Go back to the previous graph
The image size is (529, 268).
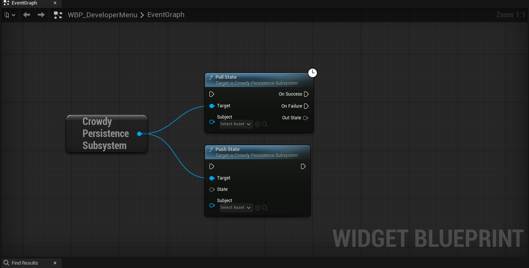[x=26, y=15]
